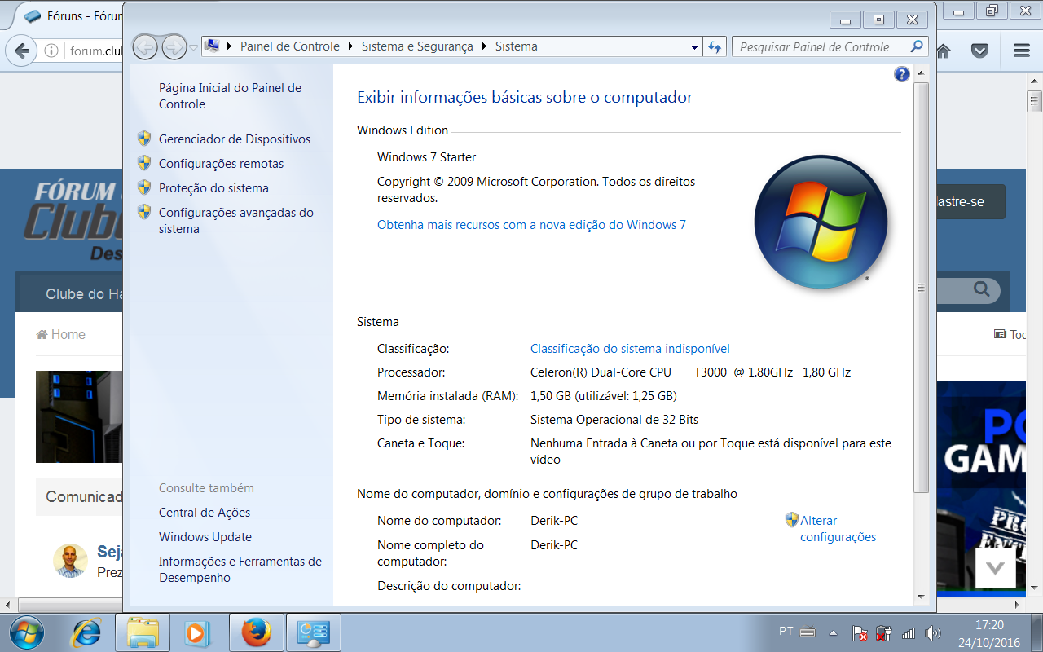1043x652 pixels.
Task: Click forum search magnifier icon
Action: pyautogui.click(x=981, y=289)
